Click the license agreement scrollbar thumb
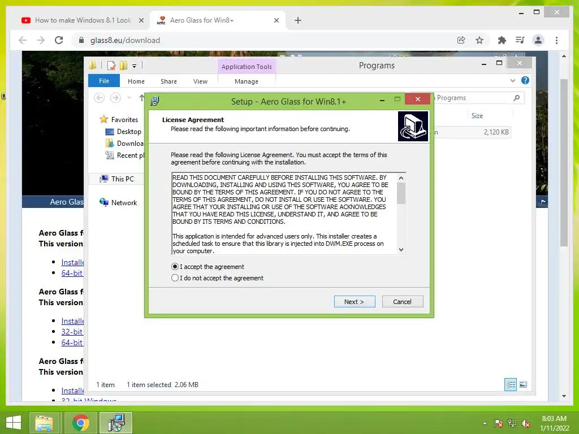The width and height of the screenshot is (579, 434). pos(401,193)
